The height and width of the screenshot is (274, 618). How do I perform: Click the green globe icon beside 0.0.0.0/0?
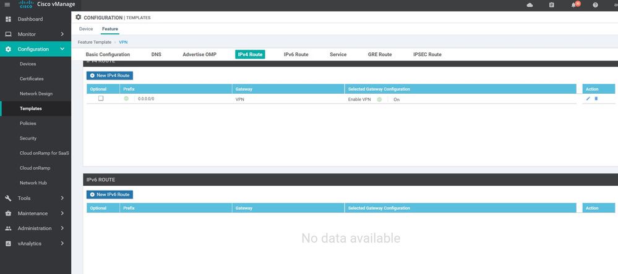click(126, 99)
